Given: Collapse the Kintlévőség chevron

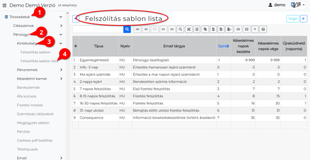Looking at the screenshot, I should (61, 43).
